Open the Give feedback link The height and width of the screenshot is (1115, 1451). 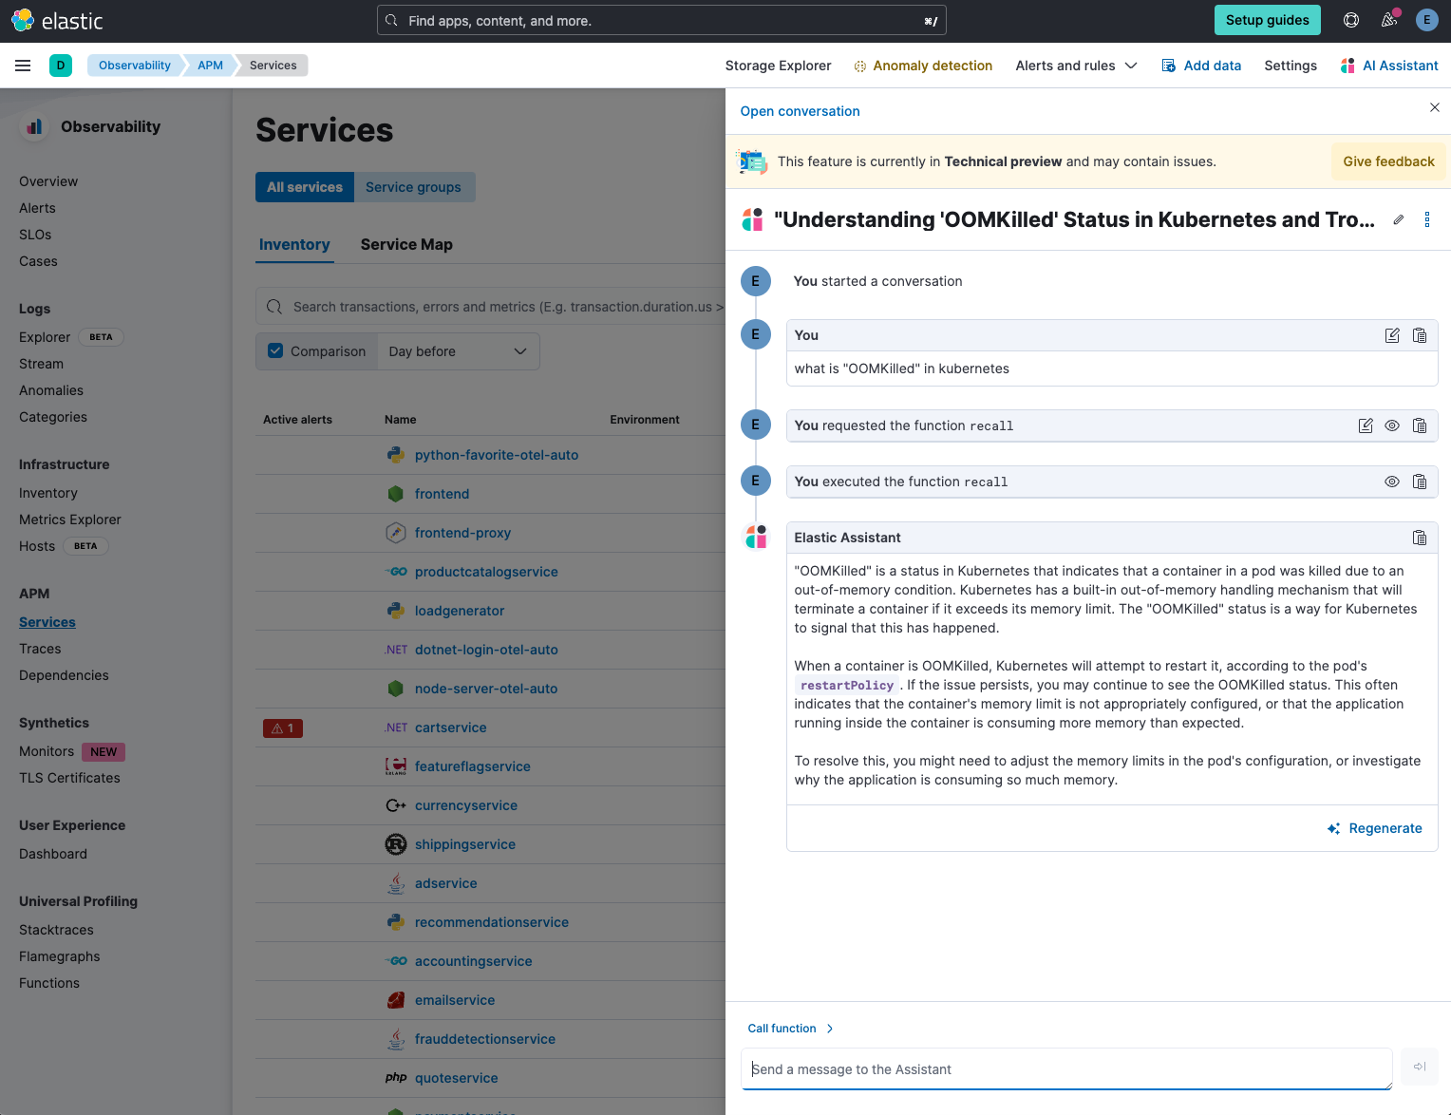coord(1388,161)
